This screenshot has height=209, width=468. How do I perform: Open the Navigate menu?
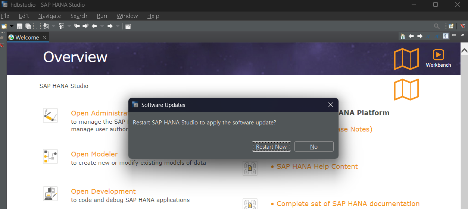[x=49, y=16]
